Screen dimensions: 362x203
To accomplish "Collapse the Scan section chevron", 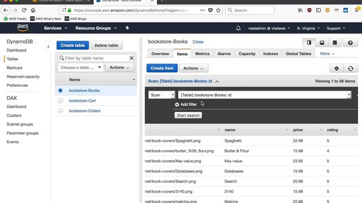I will click(217, 81).
